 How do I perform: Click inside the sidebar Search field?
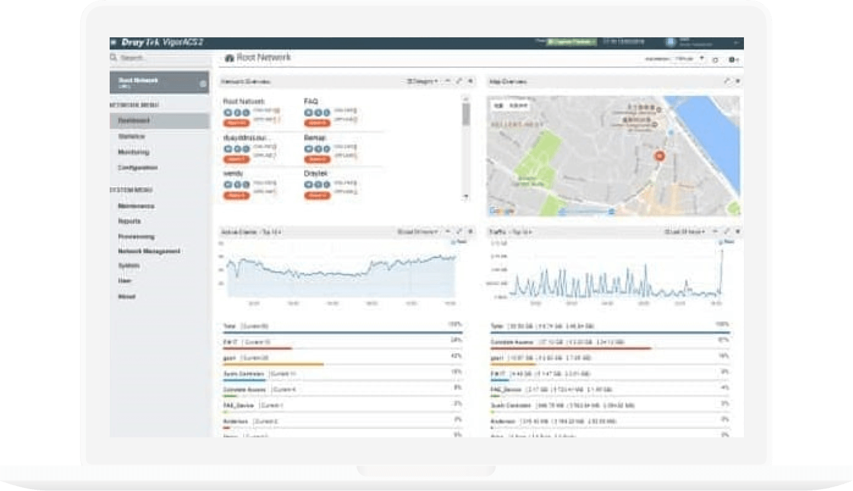[x=161, y=58]
